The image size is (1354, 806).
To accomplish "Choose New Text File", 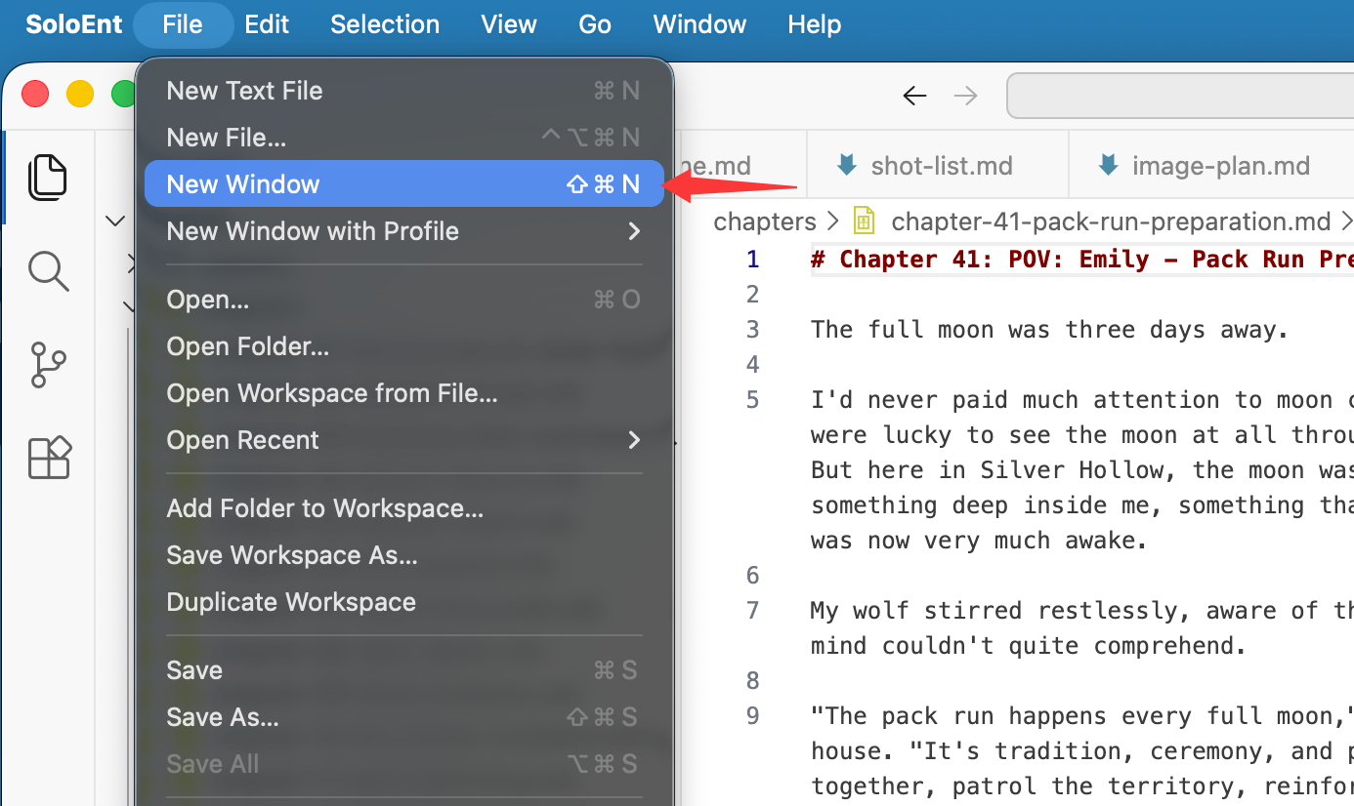I will (404, 91).
